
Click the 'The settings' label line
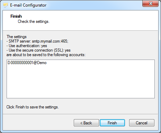(x=17, y=37)
